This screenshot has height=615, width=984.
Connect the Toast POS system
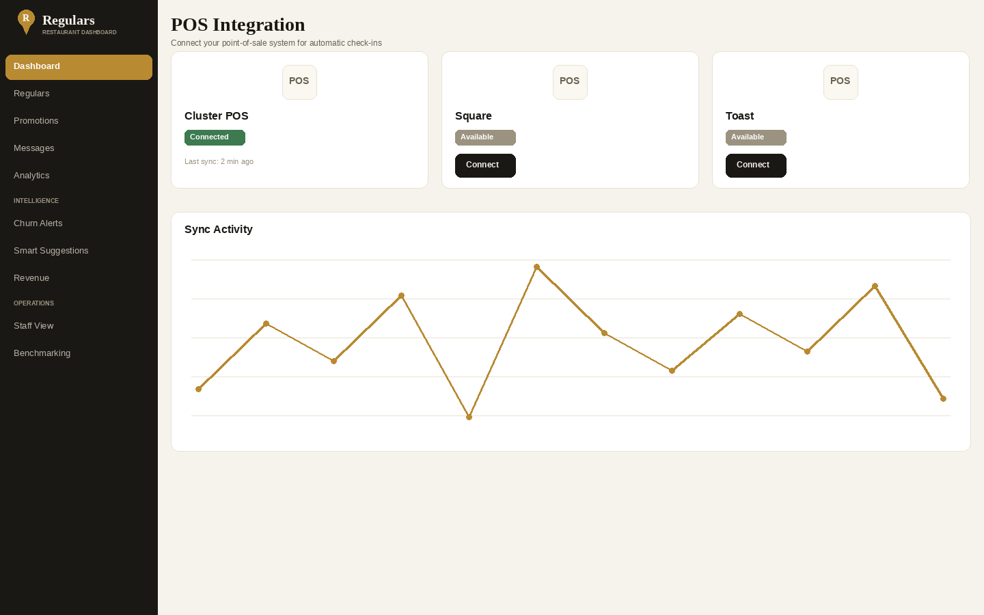[756, 165]
